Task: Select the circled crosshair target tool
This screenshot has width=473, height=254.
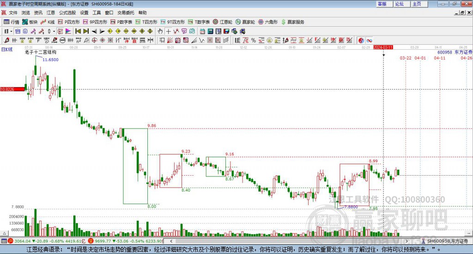Action: tap(94, 40)
